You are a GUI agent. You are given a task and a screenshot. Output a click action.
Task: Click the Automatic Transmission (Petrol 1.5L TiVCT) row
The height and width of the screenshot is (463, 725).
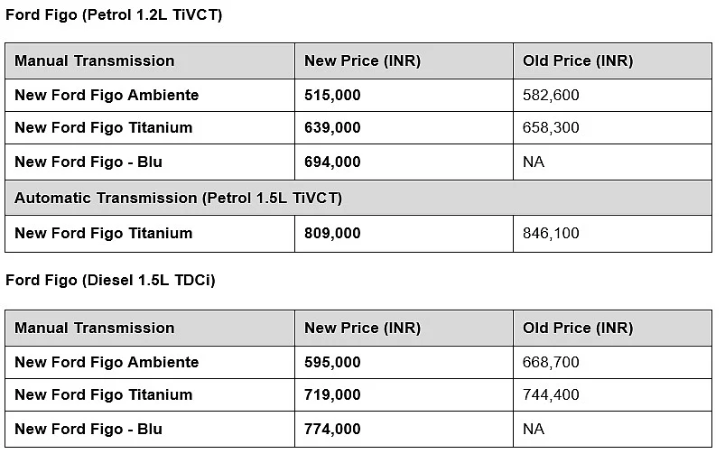pyautogui.click(x=358, y=198)
